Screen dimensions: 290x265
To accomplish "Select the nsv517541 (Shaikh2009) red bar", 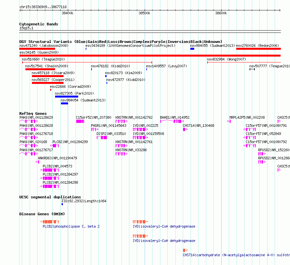I will tap(40, 69).
